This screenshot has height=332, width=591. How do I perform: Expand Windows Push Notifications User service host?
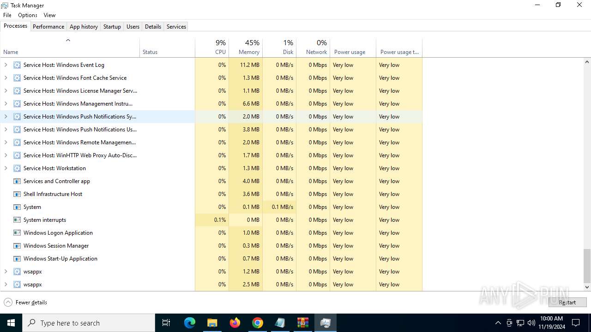(6, 130)
